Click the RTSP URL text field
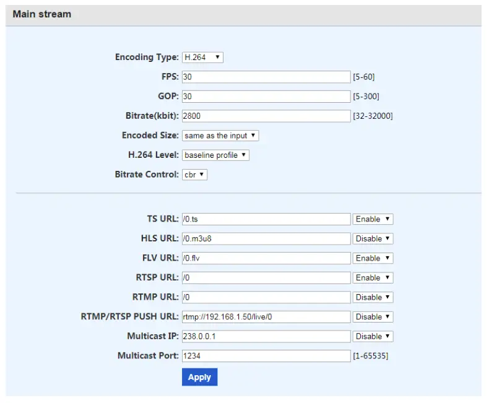Screen dimensions: 489x403 [266, 278]
